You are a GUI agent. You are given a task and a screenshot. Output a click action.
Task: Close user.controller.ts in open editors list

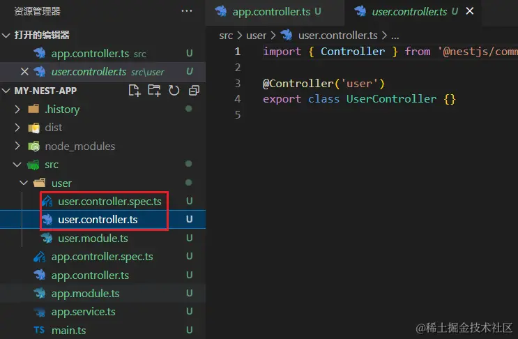(x=24, y=71)
